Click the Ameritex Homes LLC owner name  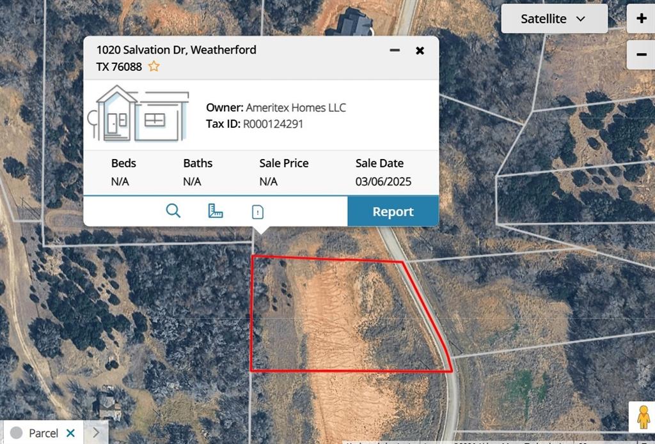[296, 107]
